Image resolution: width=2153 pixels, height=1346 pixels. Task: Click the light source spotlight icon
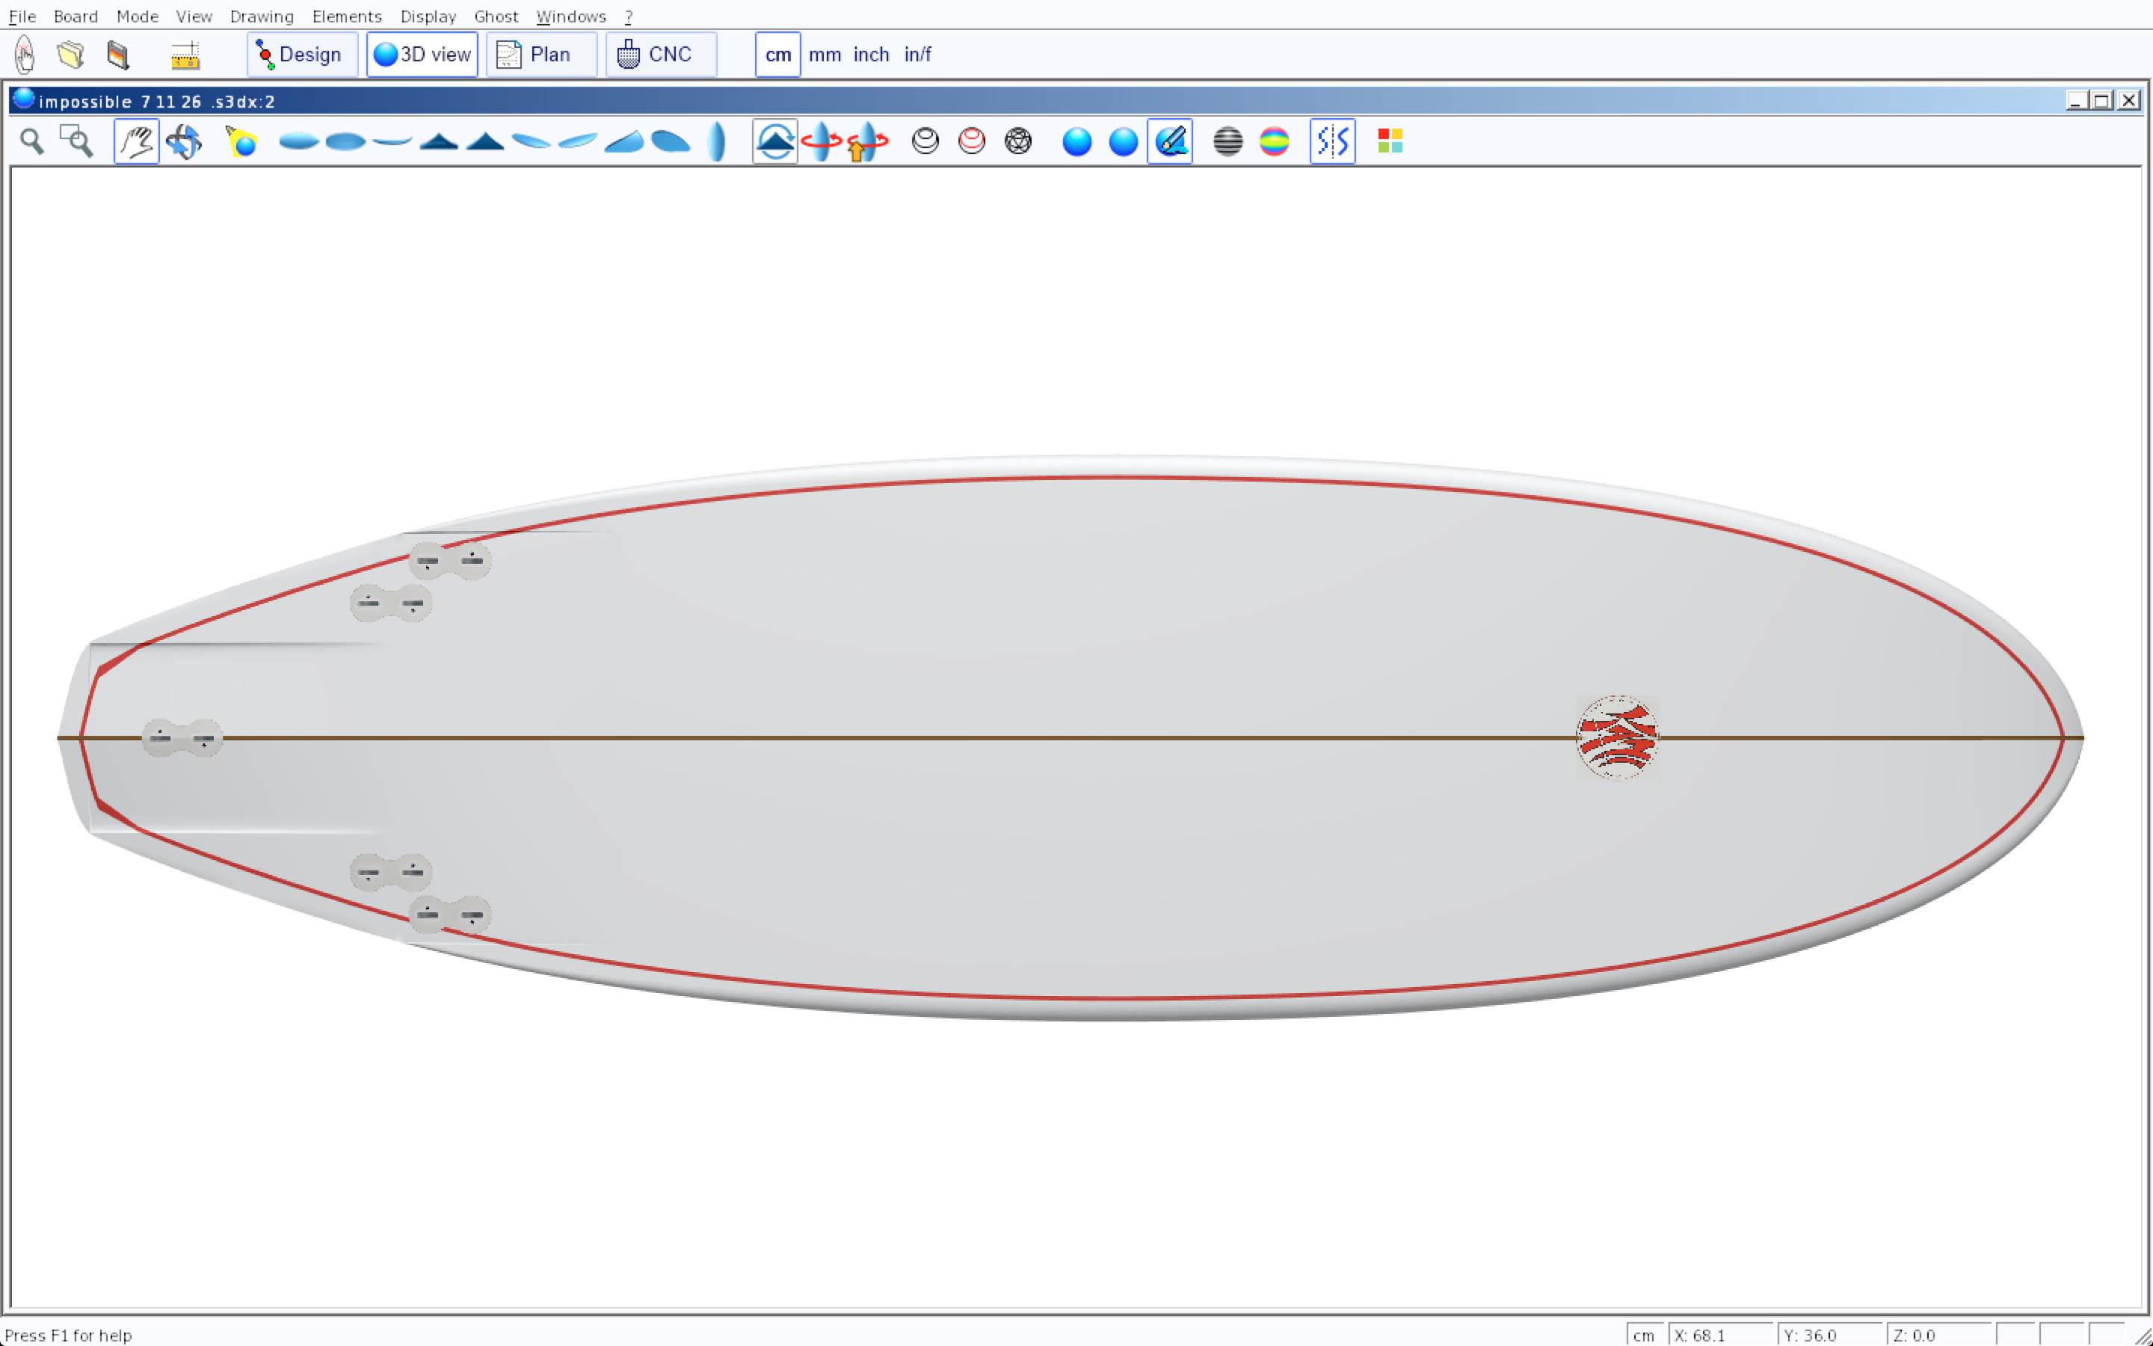coord(241,141)
